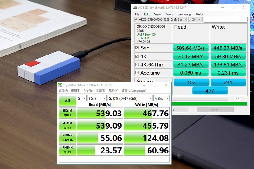Viewport: 254px width, 169px height.
Task: Click the empty text field beside 1 GB
Action: [x=226, y=20]
